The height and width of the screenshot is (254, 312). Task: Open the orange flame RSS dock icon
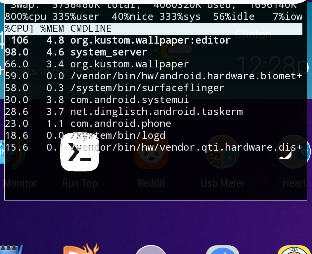coord(81,249)
